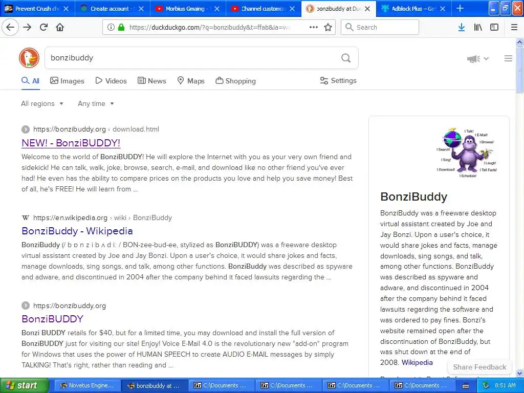
Task: Select the Maps search category
Action: tap(191, 81)
